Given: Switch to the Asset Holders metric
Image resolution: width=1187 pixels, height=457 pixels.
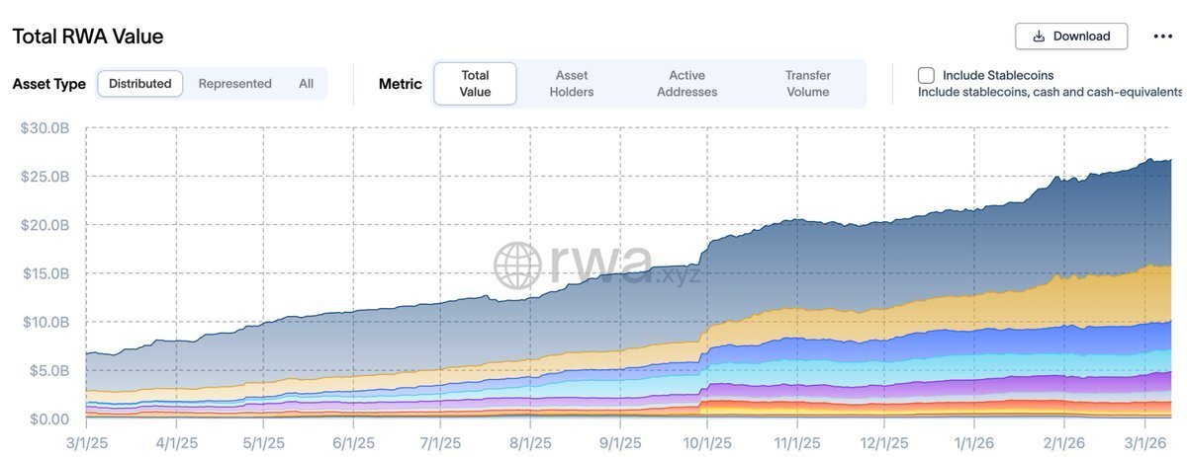Looking at the screenshot, I should tap(572, 84).
